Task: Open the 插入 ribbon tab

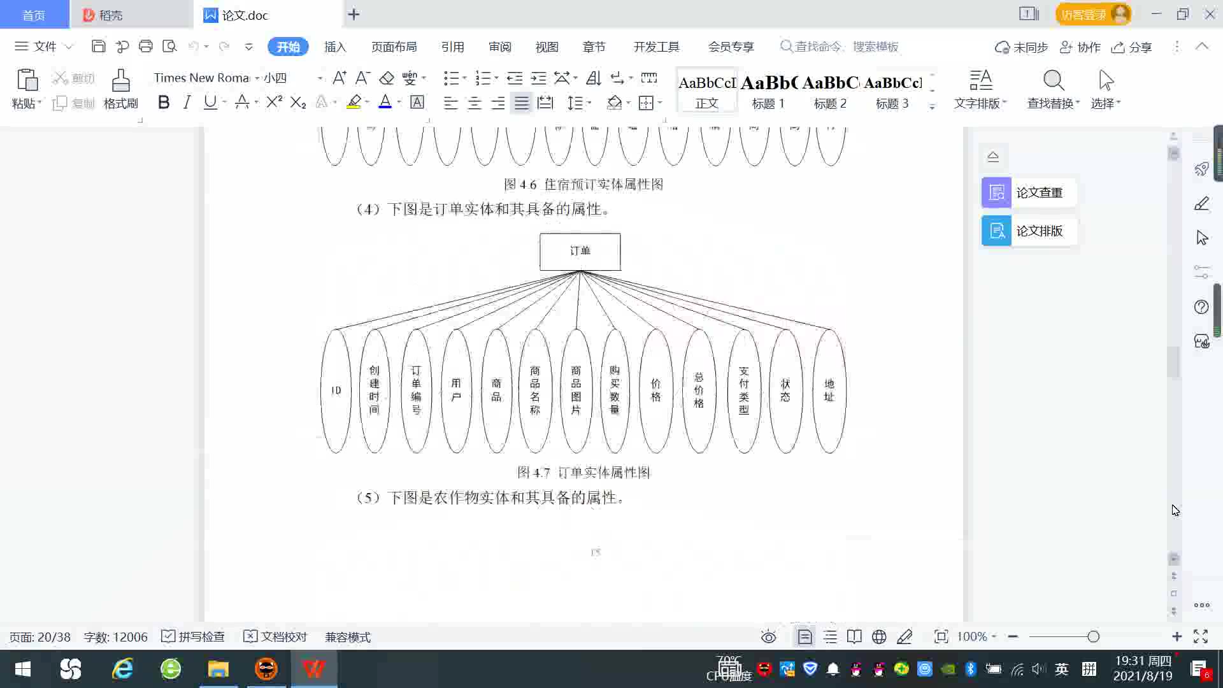Action: pos(335,47)
